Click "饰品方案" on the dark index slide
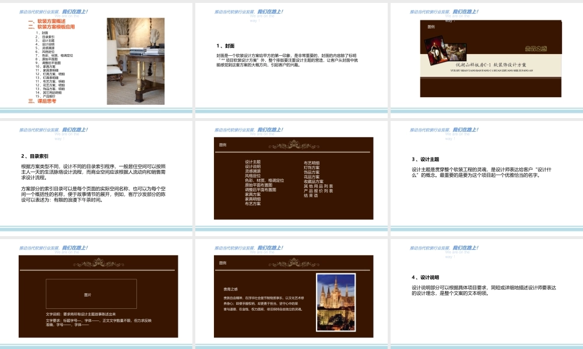The width and height of the screenshot is (583, 349). 311,172
